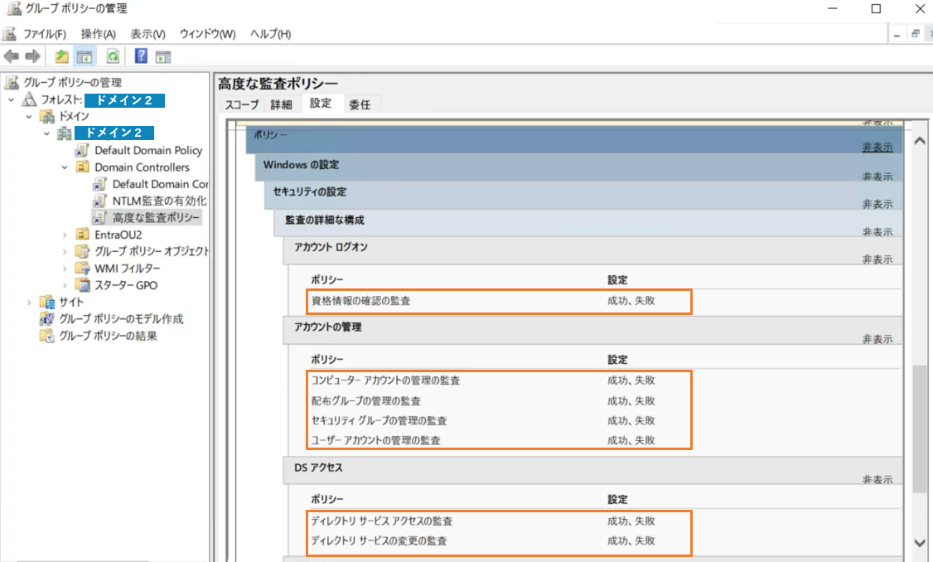Image resolution: width=933 pixels, height=562 pixels.
Task: Collapse the Domain Controllers node
Action: click(x=63, y=167)
